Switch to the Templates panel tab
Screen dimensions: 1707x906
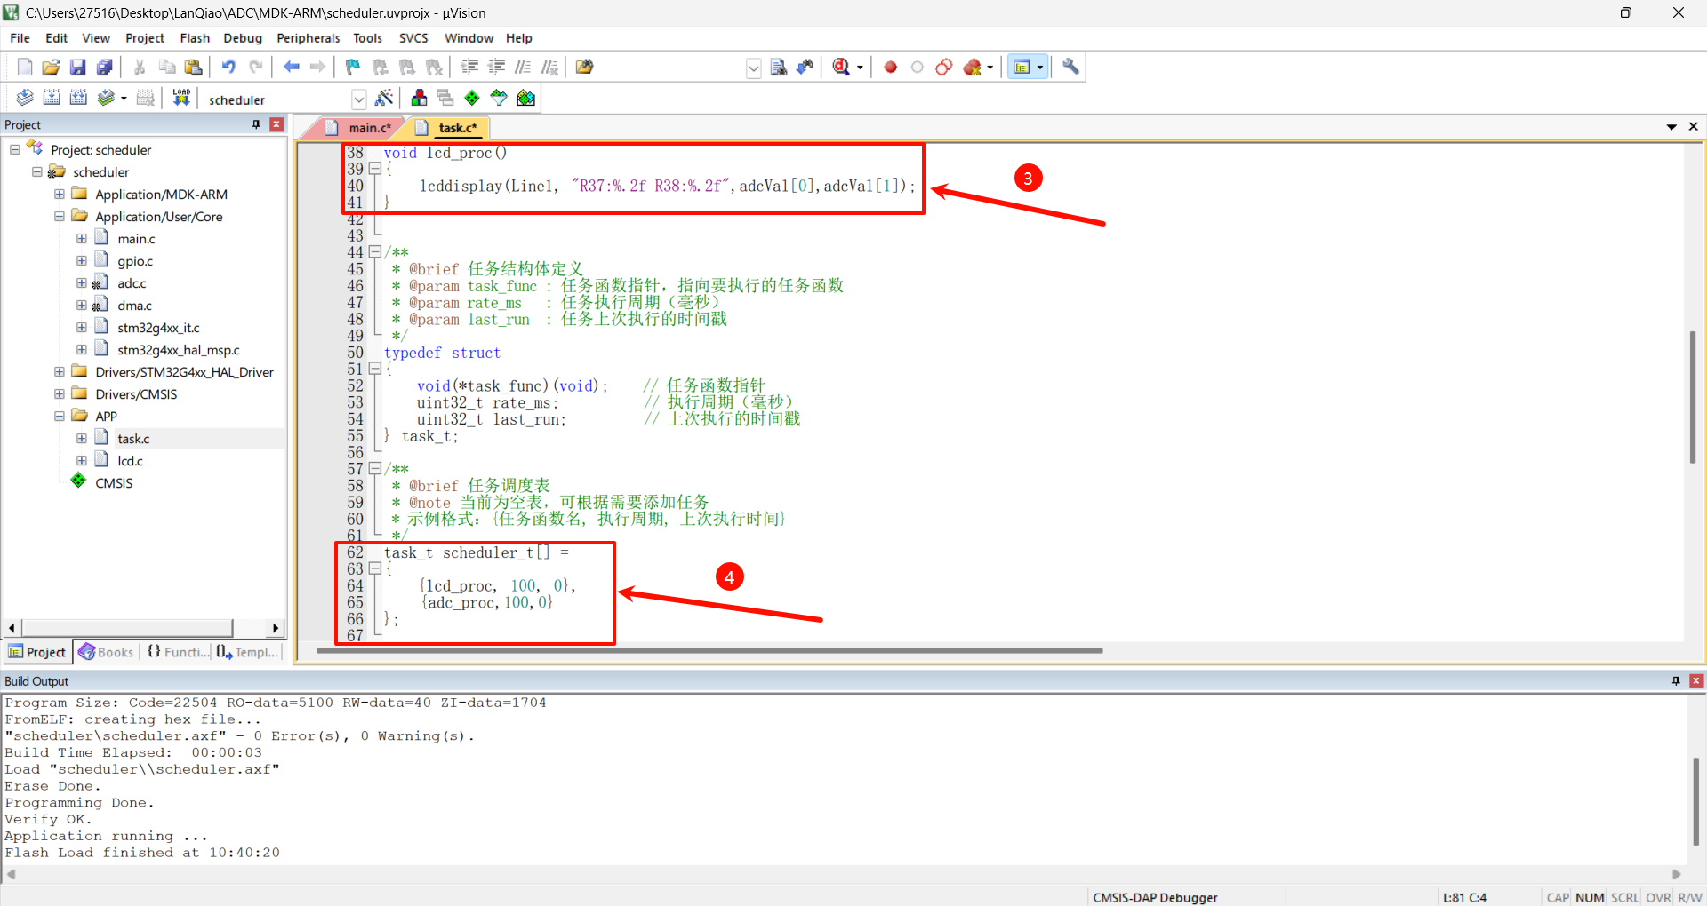[x=248, y=652]
